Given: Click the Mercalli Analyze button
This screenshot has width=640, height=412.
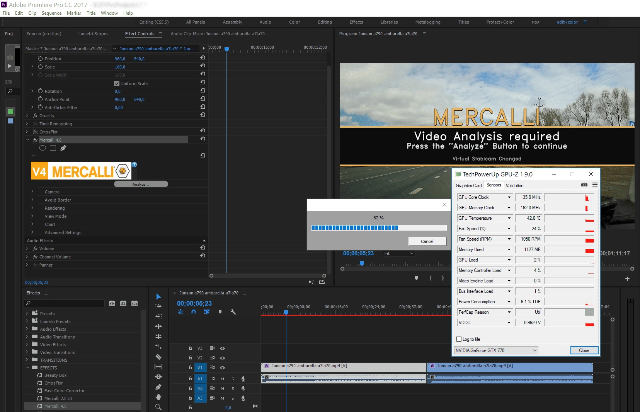Looking at the screenshot, I should (x=141, y=184).
